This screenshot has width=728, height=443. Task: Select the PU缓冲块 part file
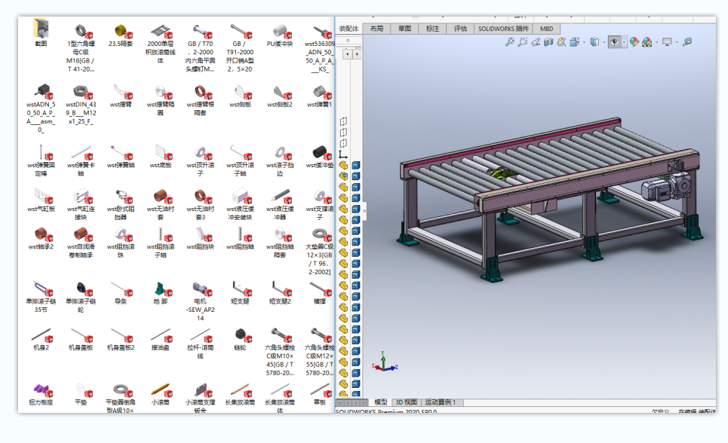279,35
